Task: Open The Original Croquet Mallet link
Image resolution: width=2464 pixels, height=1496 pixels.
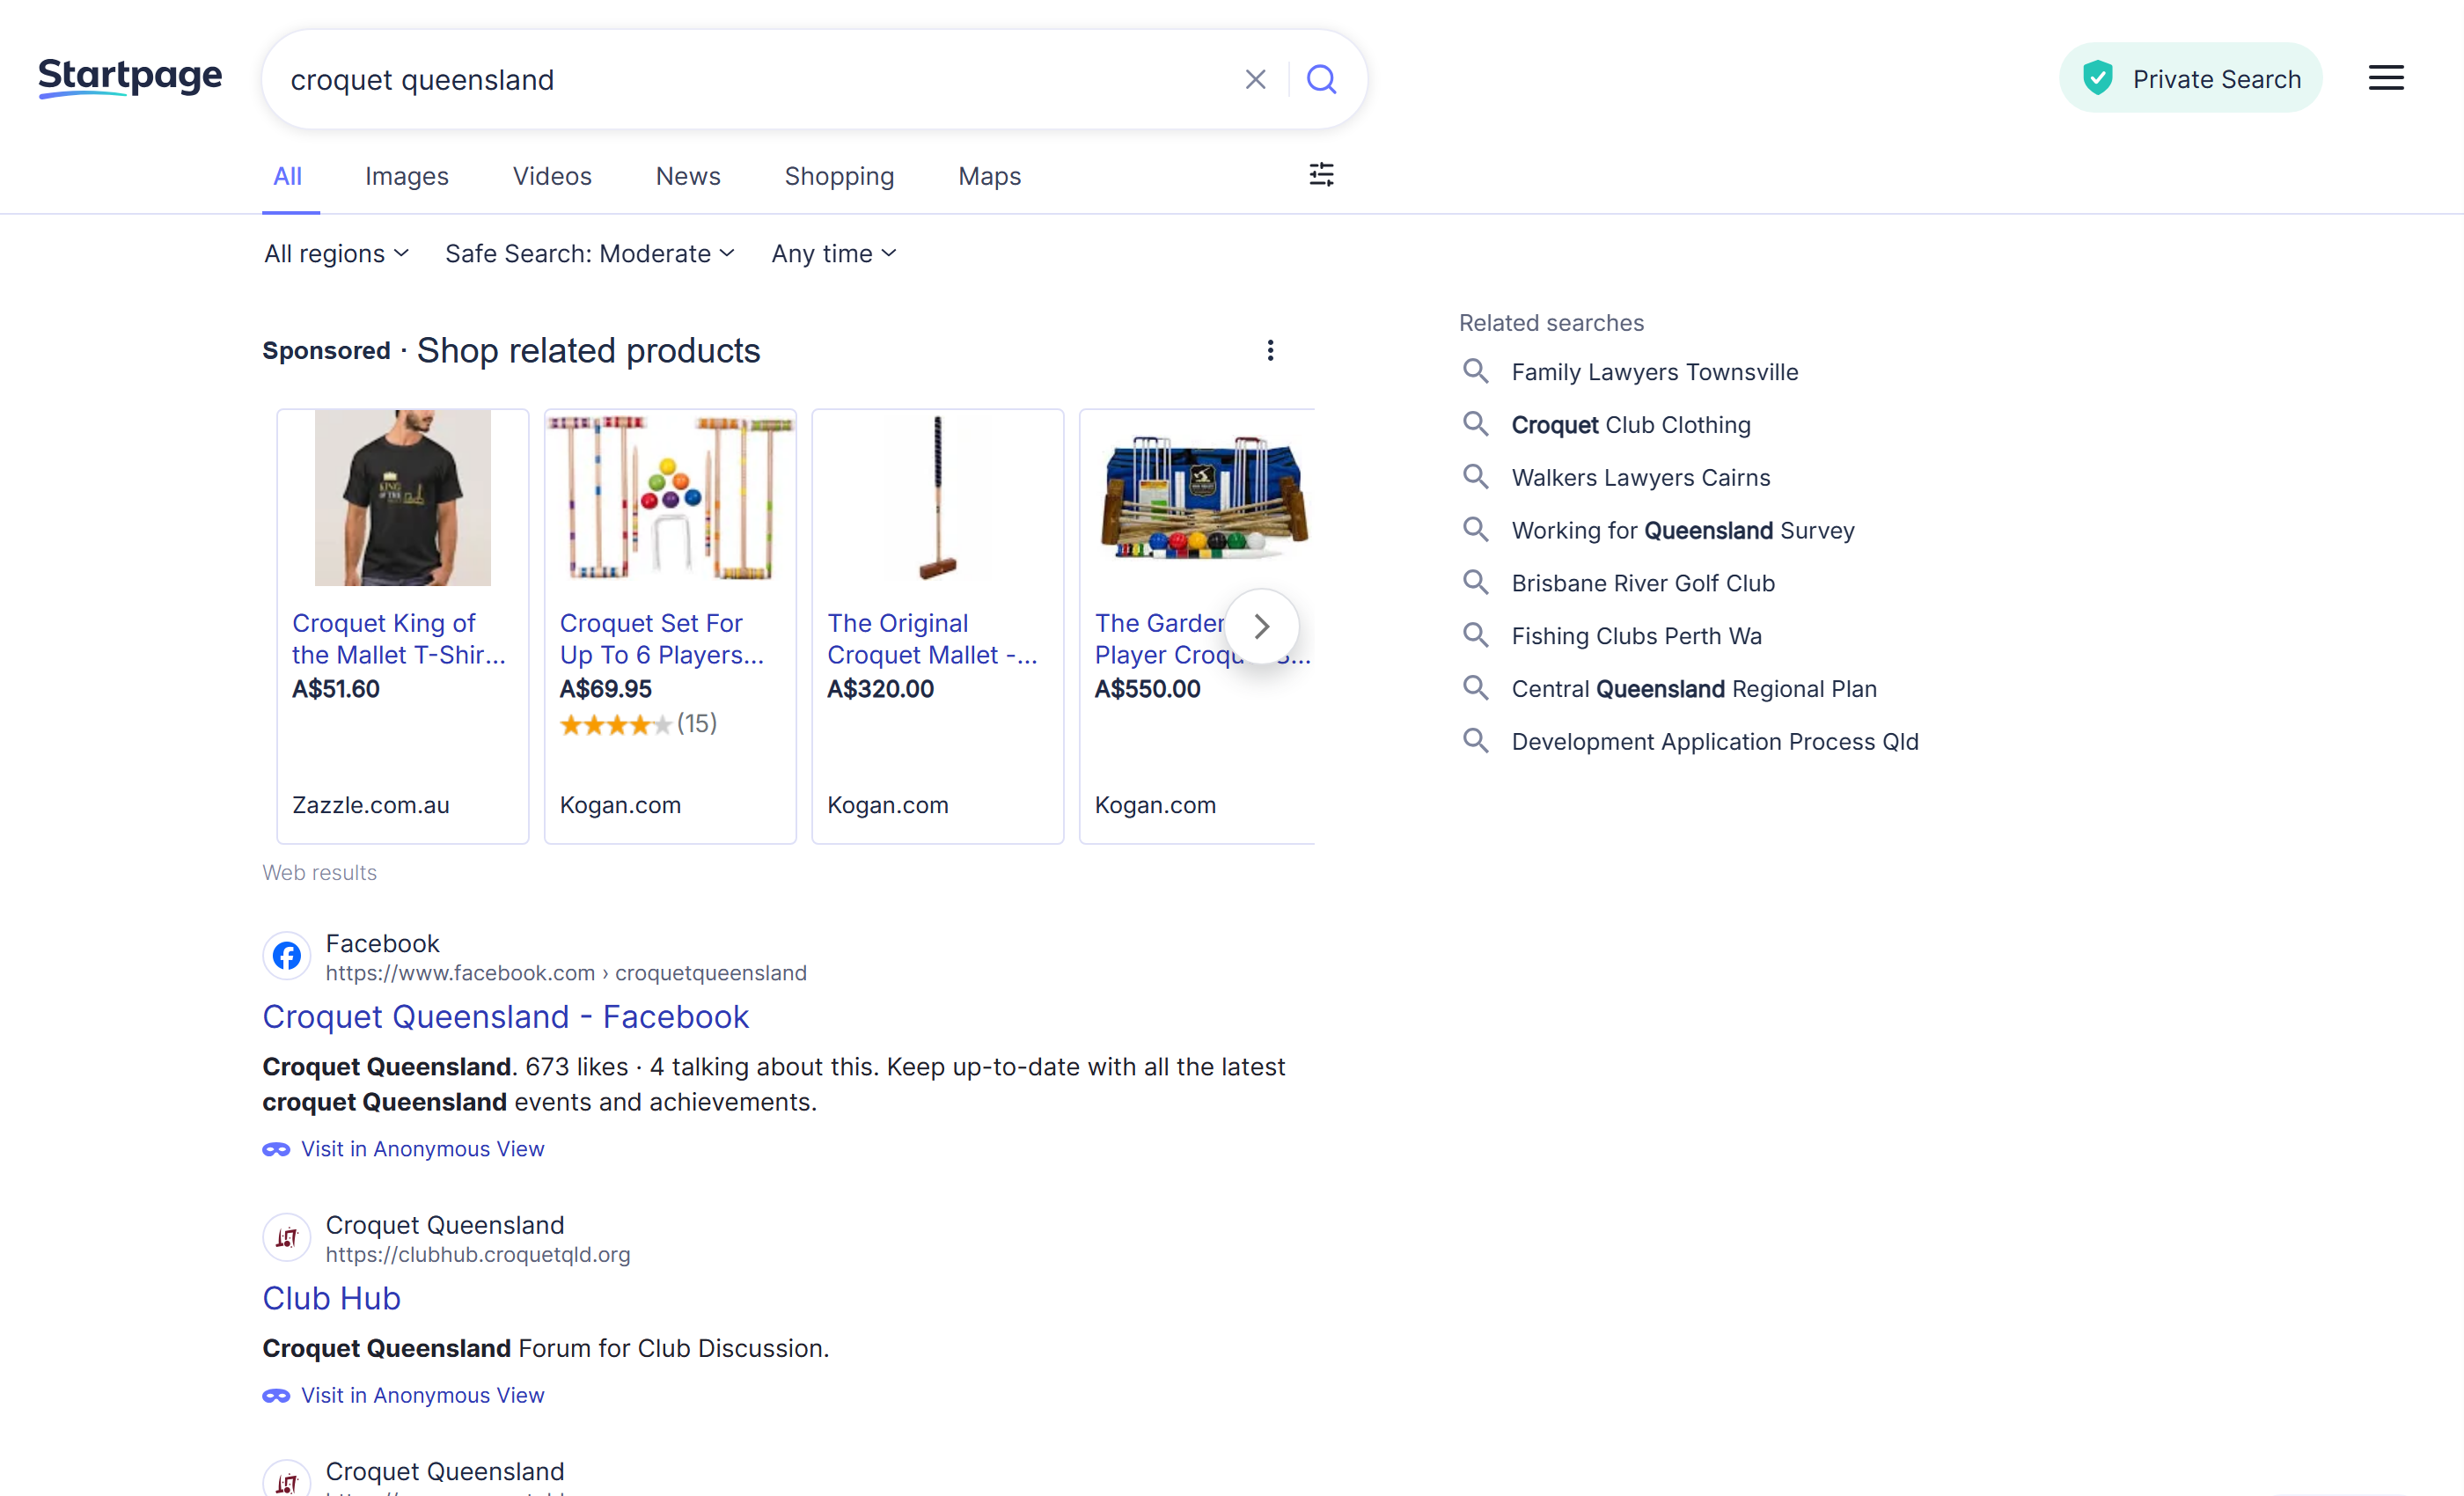Action: pos(932,639)
